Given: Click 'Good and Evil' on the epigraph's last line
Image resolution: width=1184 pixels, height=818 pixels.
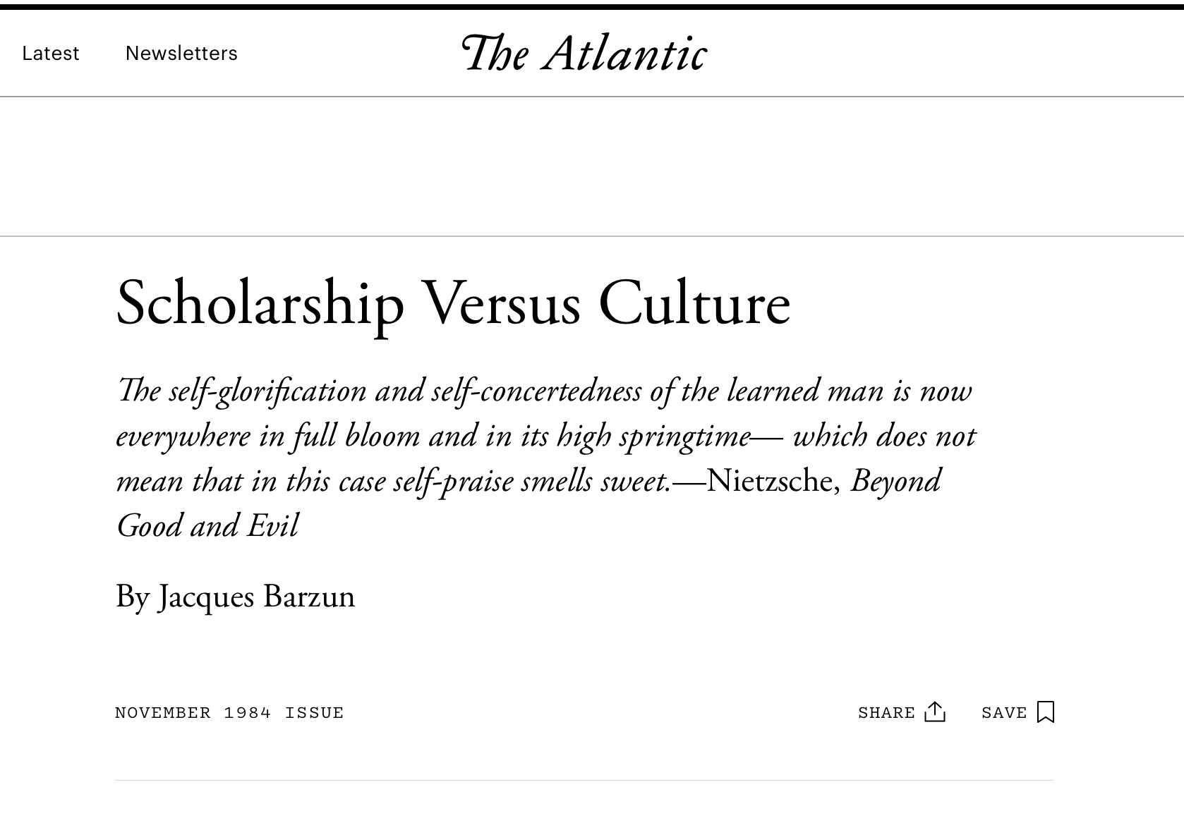Looking at the screenshot, I should tap(207, 526).
